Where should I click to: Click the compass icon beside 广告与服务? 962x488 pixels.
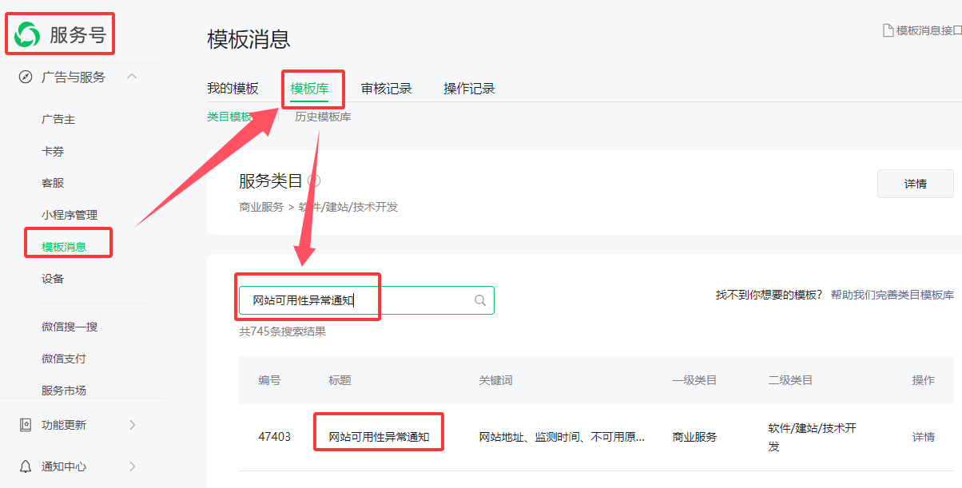(x=26, y=77)
